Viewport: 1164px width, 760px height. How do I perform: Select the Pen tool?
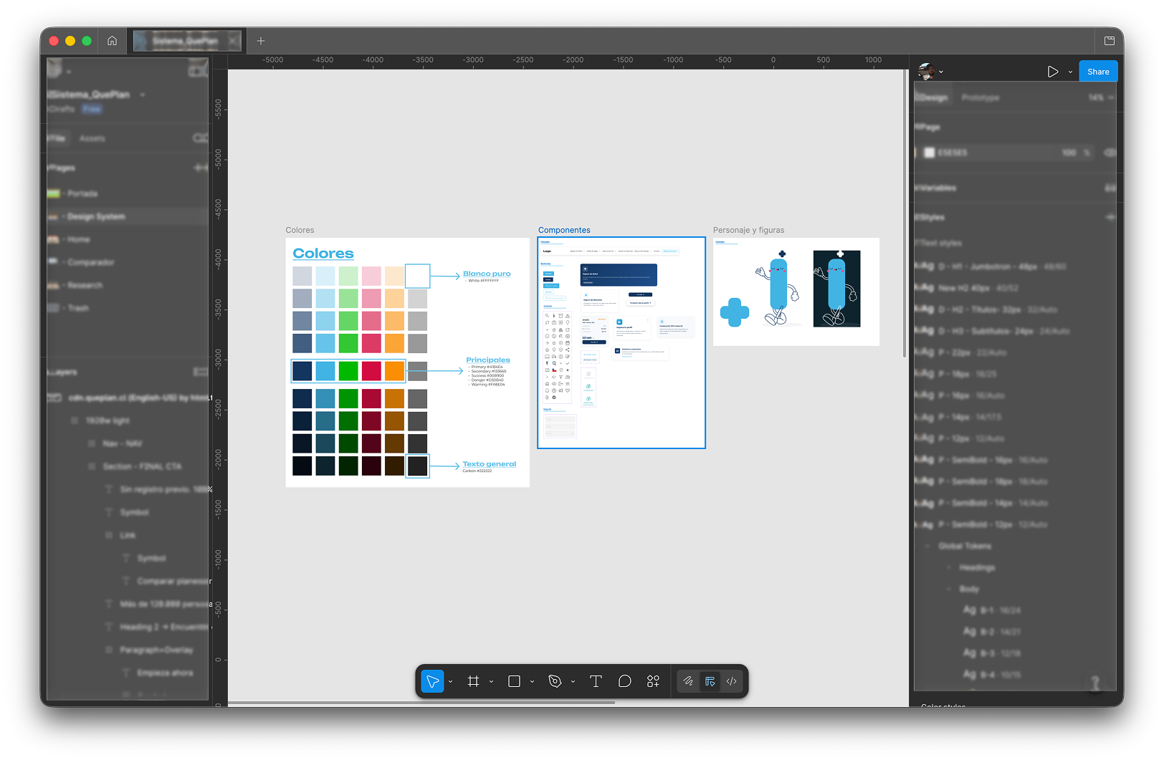tap(557, 681)
